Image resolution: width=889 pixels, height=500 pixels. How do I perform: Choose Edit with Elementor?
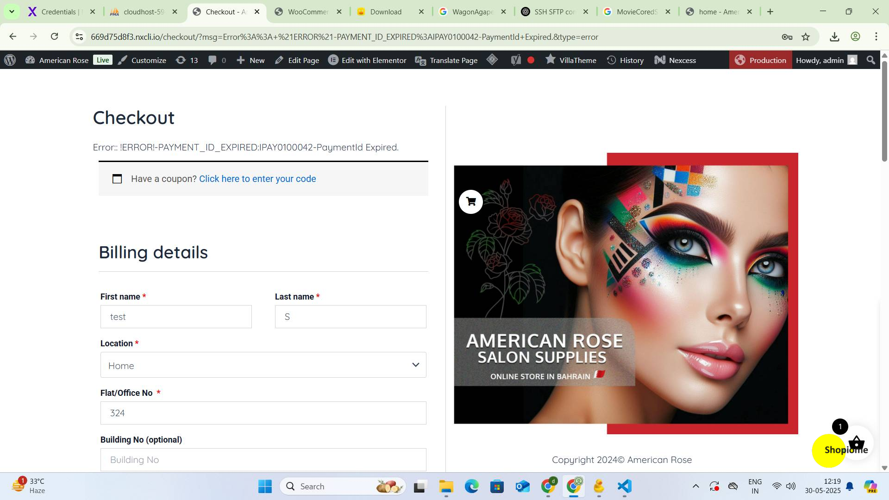[x=367, y=60]
